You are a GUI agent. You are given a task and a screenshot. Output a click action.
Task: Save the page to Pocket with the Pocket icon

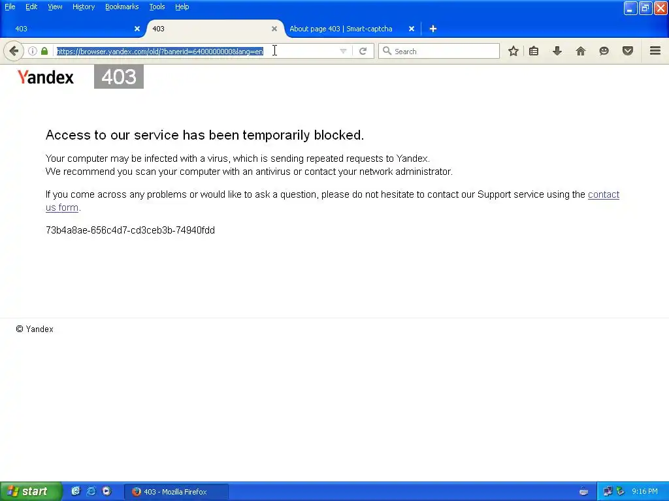[628, 51]
